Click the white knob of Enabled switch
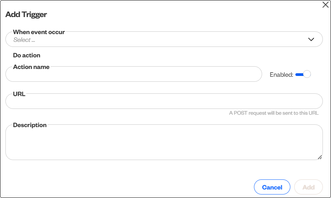Viewport: 331px width, 198px height. click(307, 74)
